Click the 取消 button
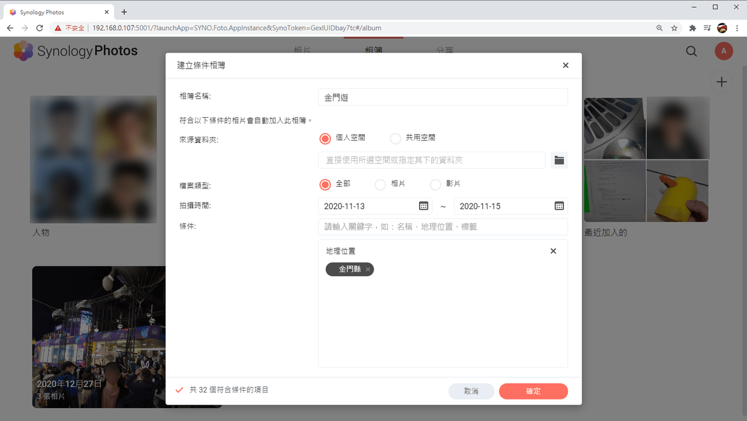This screenshot has height=421, width=747. [x=472, y=391]
